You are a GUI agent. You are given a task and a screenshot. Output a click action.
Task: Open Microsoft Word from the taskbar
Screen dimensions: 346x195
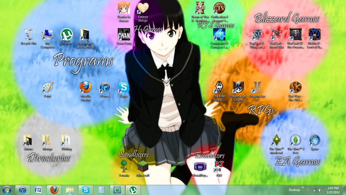click(39, 190)
